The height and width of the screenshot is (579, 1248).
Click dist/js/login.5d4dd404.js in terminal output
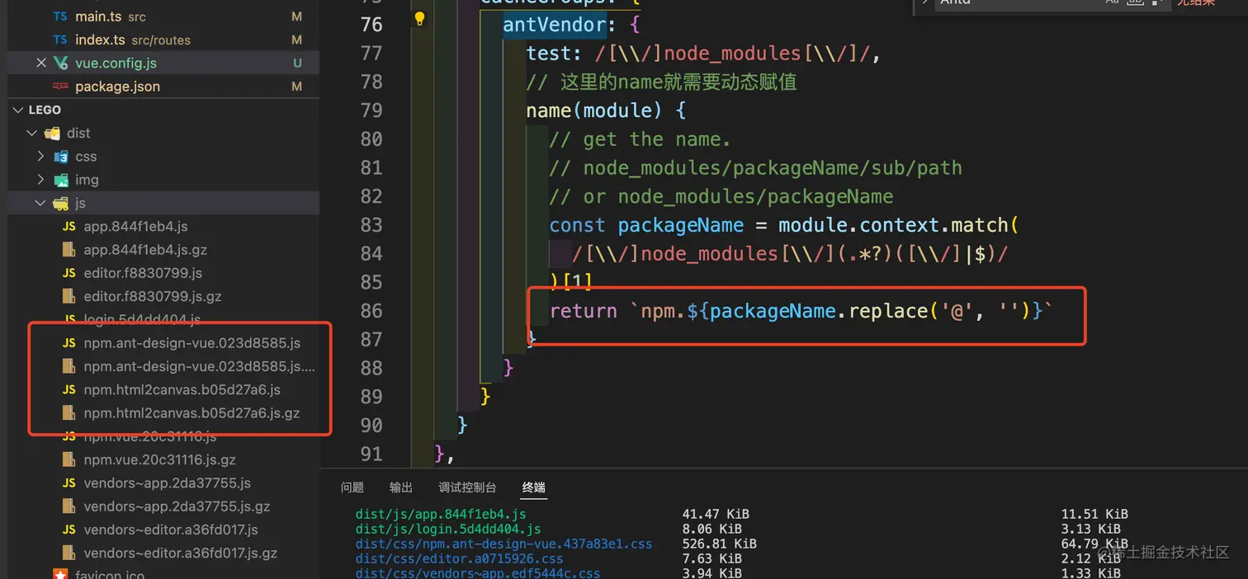(448, 529)
